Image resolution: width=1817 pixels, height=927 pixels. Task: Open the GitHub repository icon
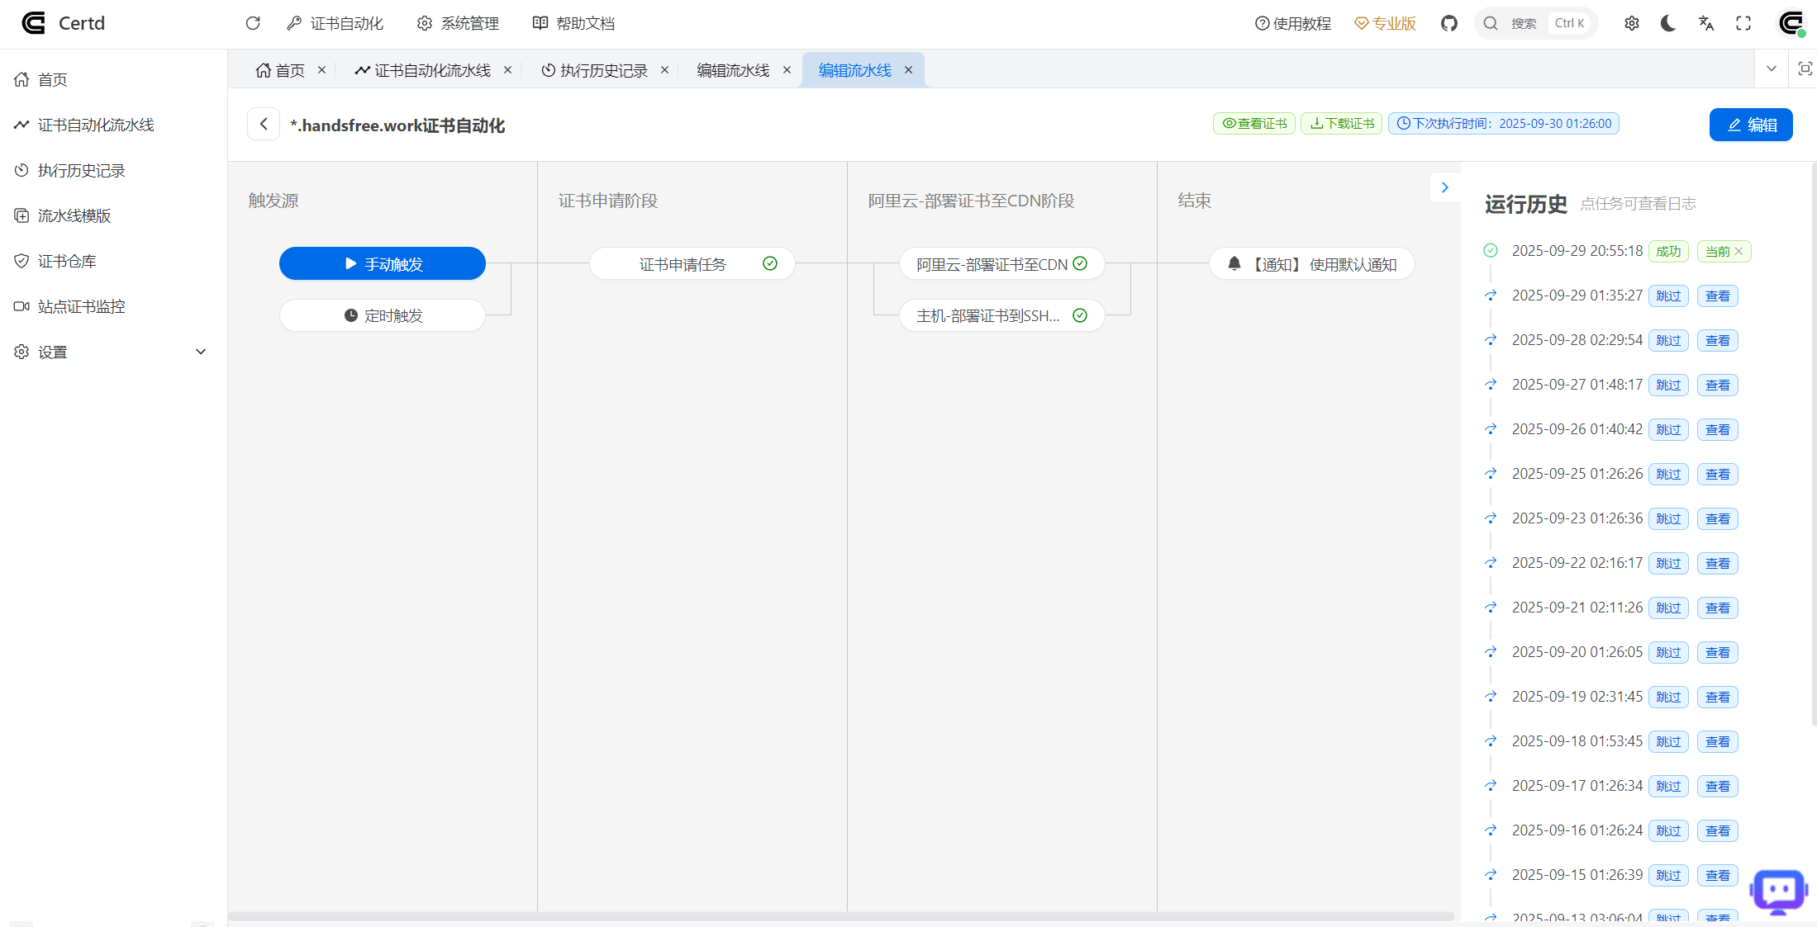[1449, 23]
